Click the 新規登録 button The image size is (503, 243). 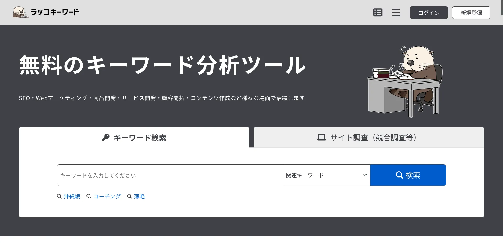pos(471,13)
